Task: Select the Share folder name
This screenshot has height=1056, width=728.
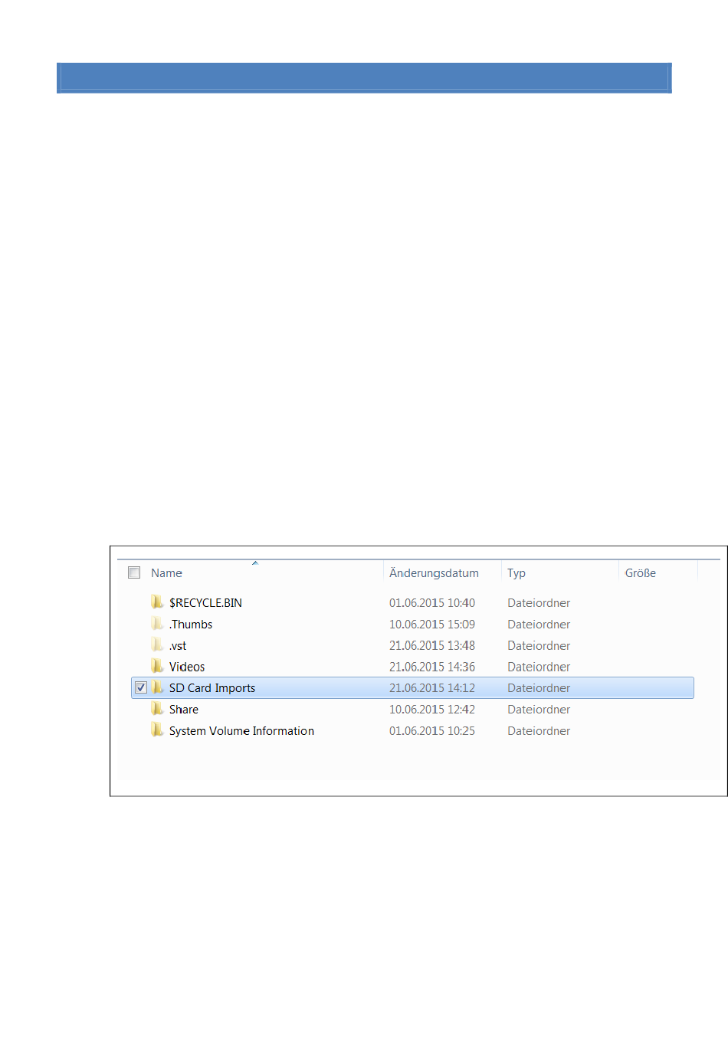Action: 184,710
